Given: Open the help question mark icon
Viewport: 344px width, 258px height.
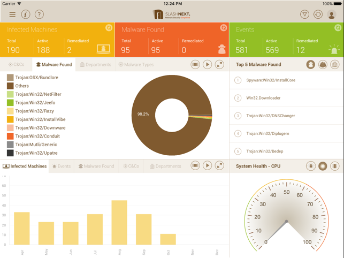Looking at the screenshot, I should tap(39, 14).
